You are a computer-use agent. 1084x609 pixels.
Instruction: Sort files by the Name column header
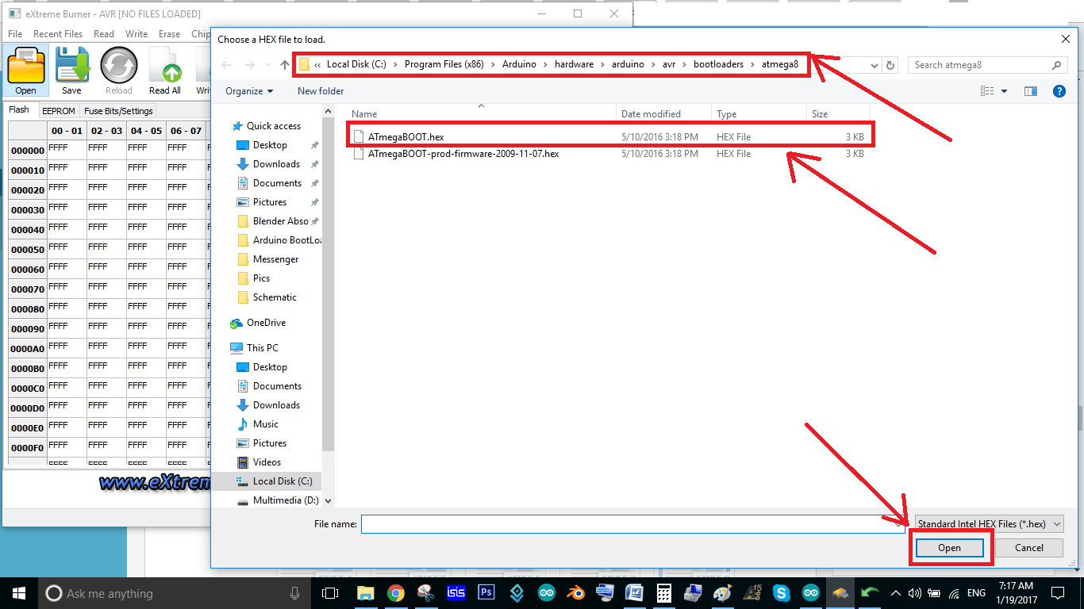480,114
